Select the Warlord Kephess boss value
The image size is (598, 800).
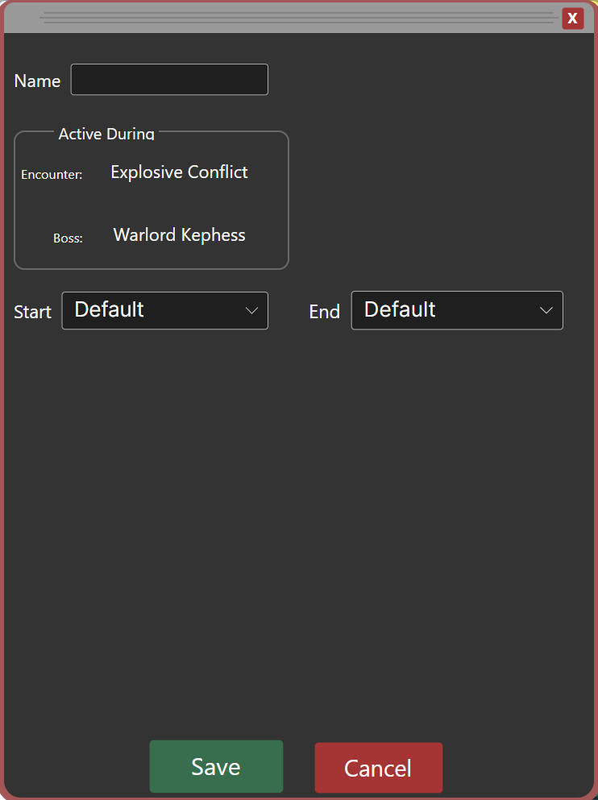tap(179, 235)
